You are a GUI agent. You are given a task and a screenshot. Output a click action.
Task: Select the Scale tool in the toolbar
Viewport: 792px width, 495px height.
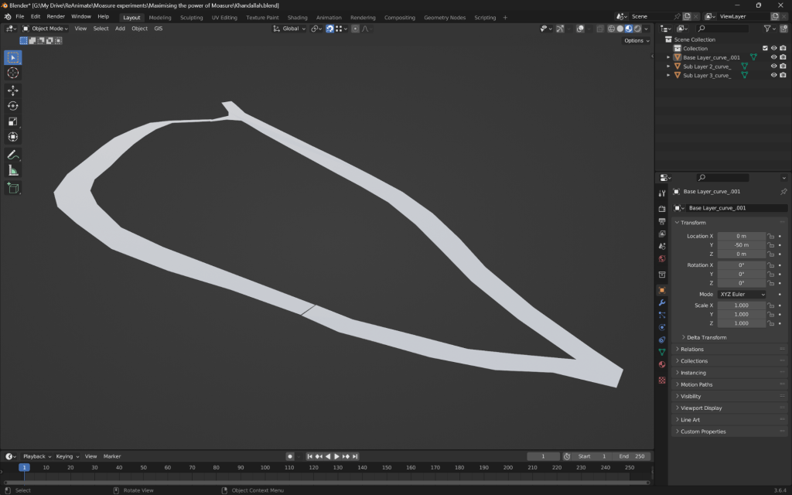point(13,121)
